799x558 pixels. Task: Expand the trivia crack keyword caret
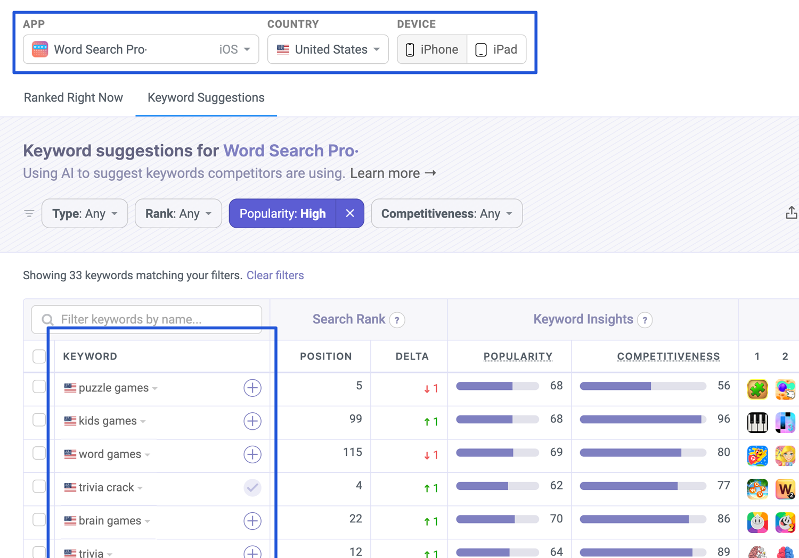point(140,488)
